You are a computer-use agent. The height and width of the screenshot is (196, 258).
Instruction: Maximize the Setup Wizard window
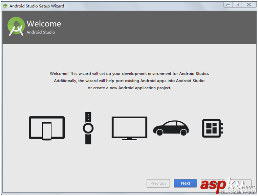[237, 5]
